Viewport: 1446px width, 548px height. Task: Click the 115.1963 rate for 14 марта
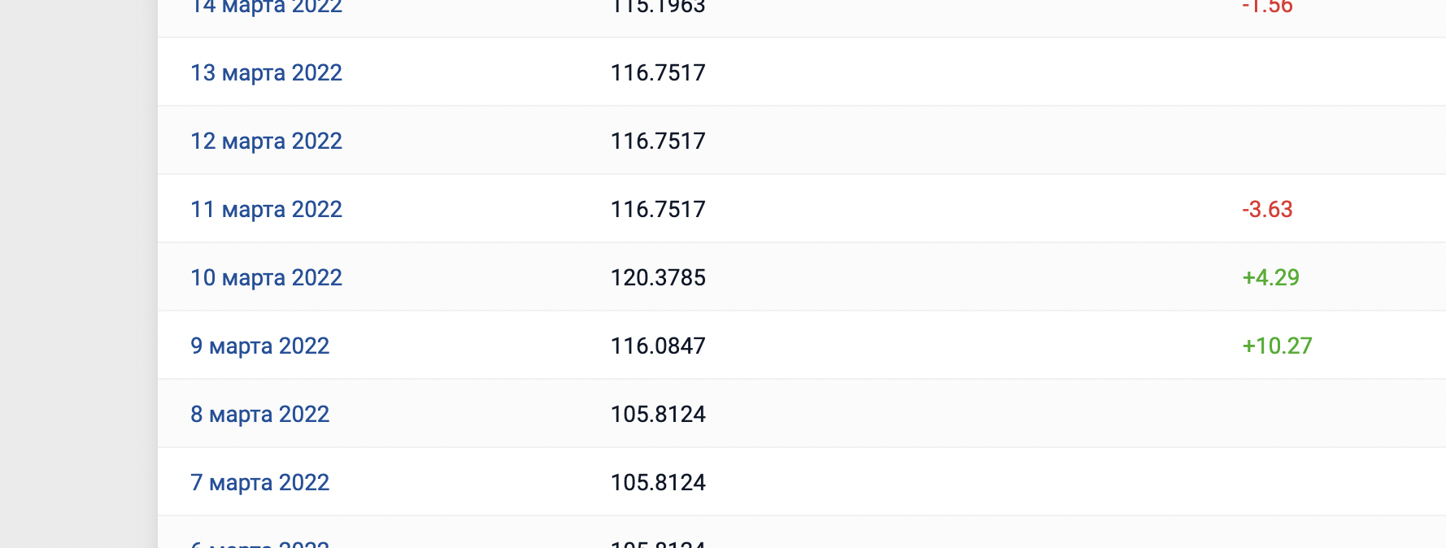point(658,7)
